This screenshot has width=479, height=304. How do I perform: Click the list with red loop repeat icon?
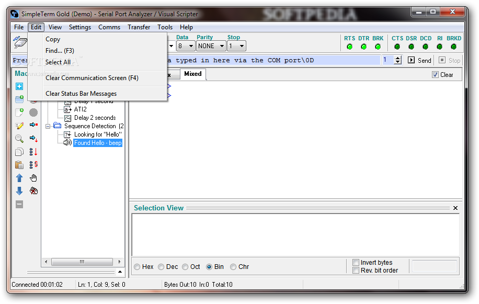coord(33,165)
